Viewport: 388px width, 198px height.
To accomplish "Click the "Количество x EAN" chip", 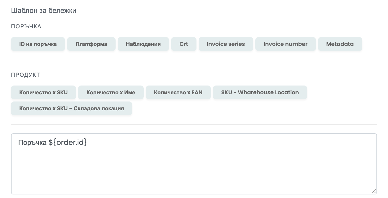I will coord(178,92).
